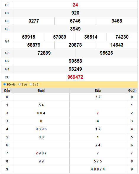The width and height of the screenshot is (139, 174).
Task: Choose the '3 số' radio option
Action: tap(31, 84)
